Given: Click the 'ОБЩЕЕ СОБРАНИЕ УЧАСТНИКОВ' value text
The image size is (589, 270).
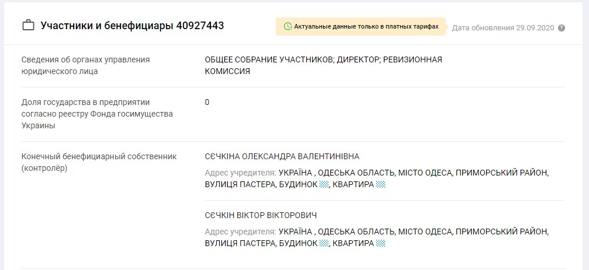Looking at the screenshot, I should [269, 59].
